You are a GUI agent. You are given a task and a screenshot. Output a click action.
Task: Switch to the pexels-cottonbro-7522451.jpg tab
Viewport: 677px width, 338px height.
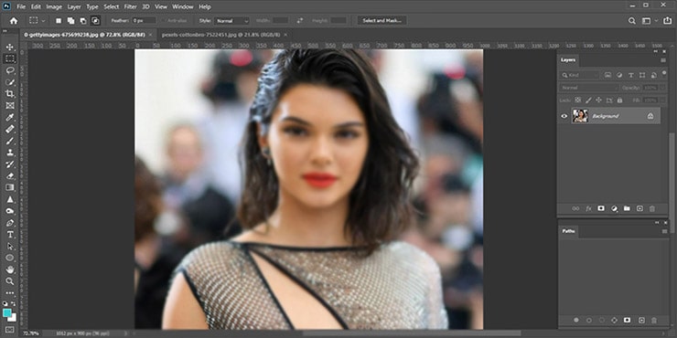click(220, 35)
